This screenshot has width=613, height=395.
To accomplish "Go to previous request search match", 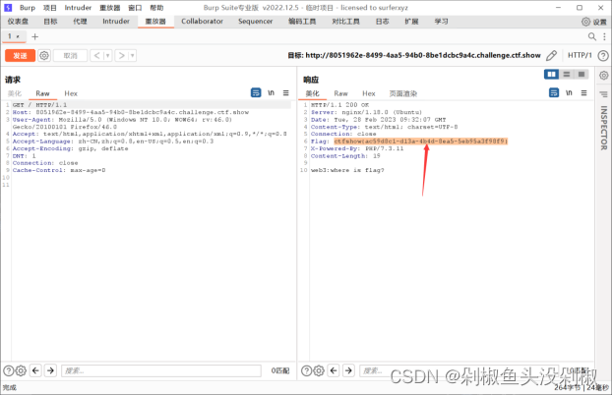I will [35, 370].
